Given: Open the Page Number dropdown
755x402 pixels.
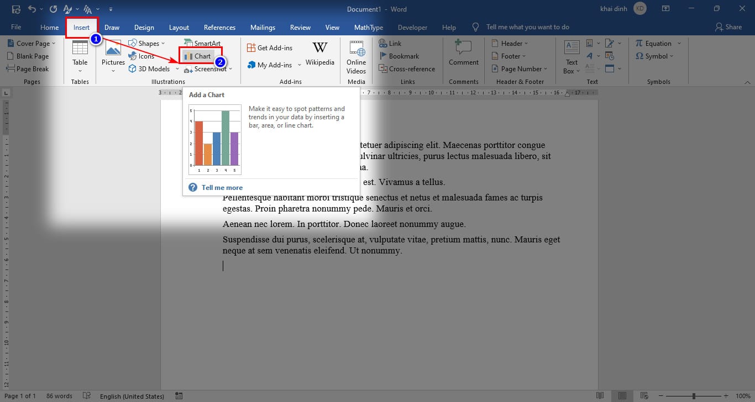Looking at the screenshot, I should (x=518, y=69).
